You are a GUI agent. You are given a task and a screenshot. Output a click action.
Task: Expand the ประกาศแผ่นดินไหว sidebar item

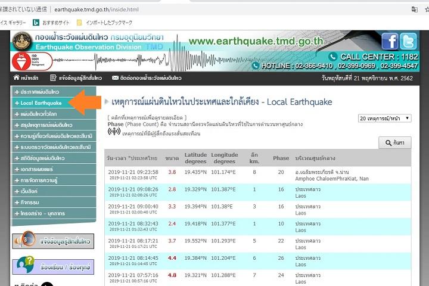(x=39, y=92)
